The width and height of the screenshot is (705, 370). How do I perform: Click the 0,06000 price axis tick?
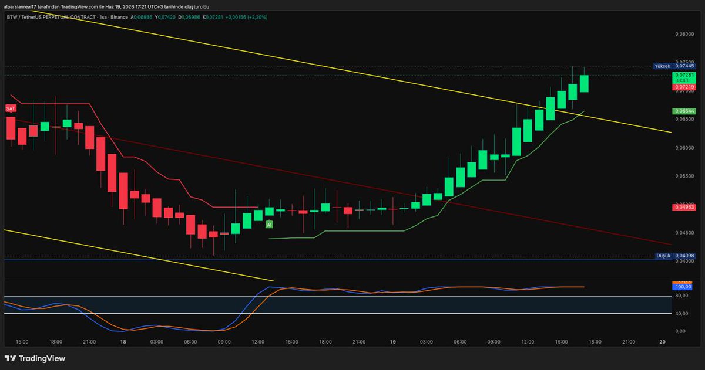pos(685,148)
